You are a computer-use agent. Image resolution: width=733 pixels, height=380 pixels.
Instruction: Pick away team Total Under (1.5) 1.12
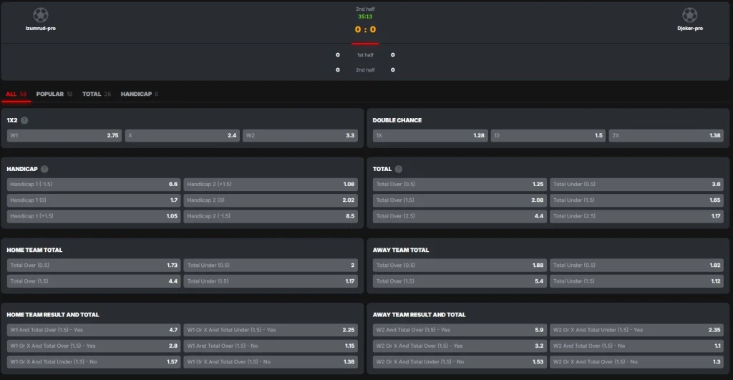pyautogui.click(x=636, y=281)
